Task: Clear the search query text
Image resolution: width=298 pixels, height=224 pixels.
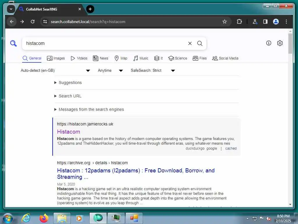Action: 190,43
